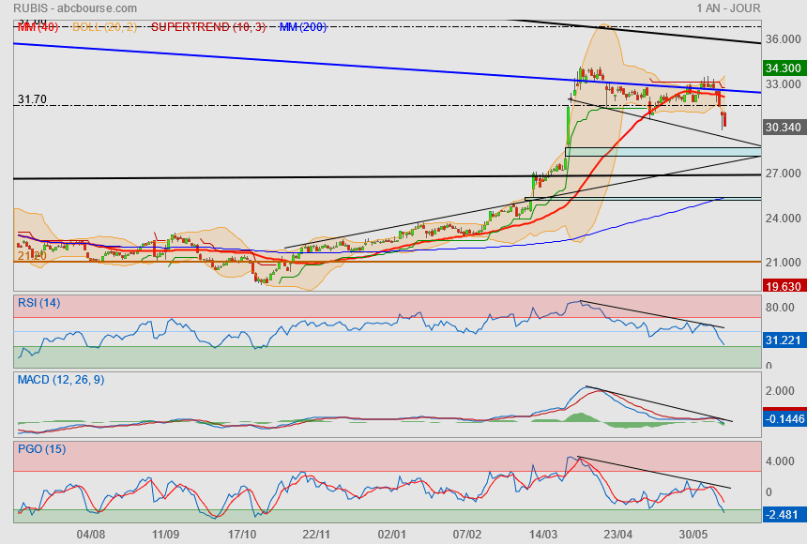Click the 31.70 horizontal level label

tap(32, 98)
